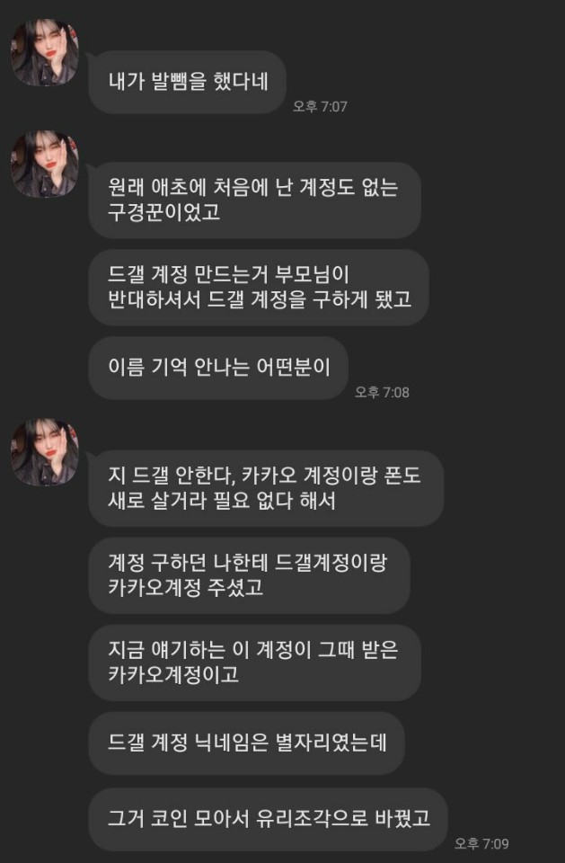
Task: Select message 그거 코인 모아서 유리조각으로 바꿨고
Action: click(x=268, y=819)
